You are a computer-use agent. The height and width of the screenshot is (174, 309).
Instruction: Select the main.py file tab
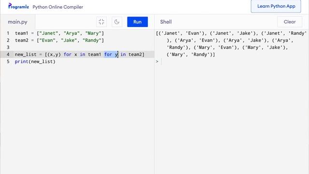click(x=17, y=22)
